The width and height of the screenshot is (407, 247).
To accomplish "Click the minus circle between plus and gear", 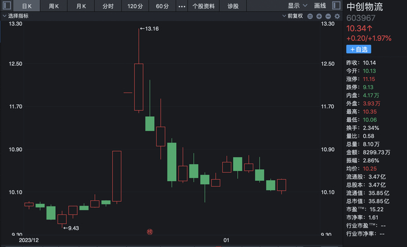I will point(327,16).
